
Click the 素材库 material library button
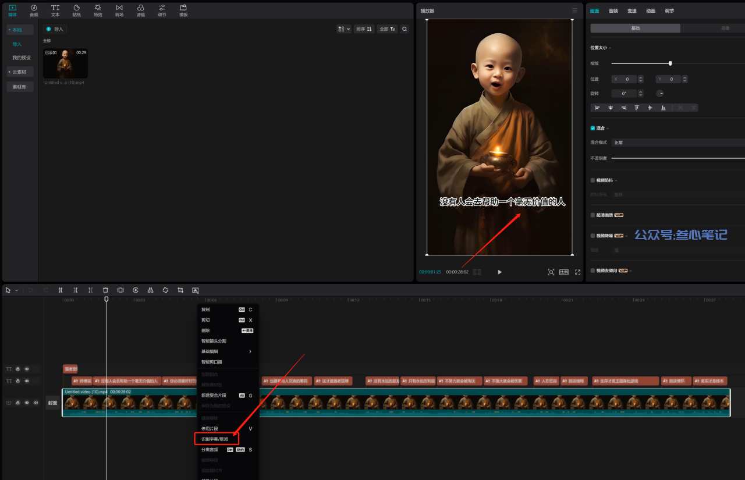[x=20, y=87]
